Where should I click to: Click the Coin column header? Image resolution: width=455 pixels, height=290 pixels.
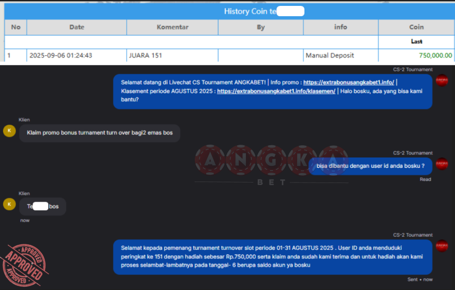coord(417,27)
